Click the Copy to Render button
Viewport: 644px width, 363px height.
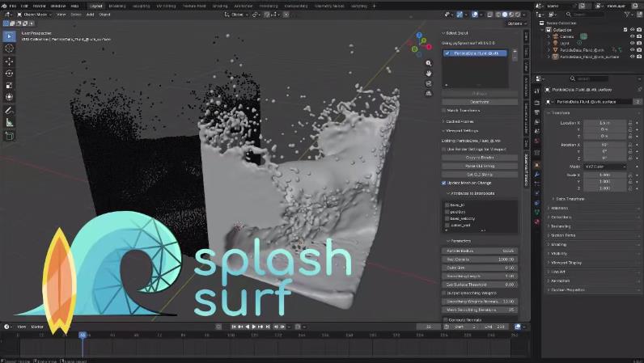(x=480, y=158)
